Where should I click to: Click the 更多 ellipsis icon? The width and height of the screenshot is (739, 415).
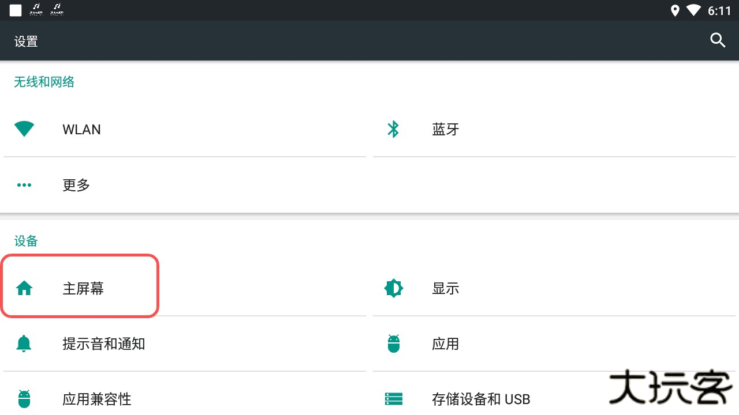24,185
